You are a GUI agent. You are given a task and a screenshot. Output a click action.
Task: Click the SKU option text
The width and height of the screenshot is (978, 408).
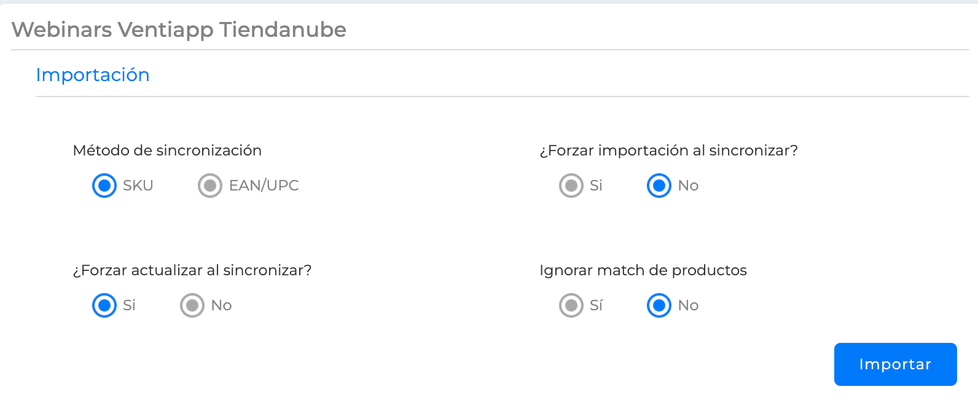(138, 186)
